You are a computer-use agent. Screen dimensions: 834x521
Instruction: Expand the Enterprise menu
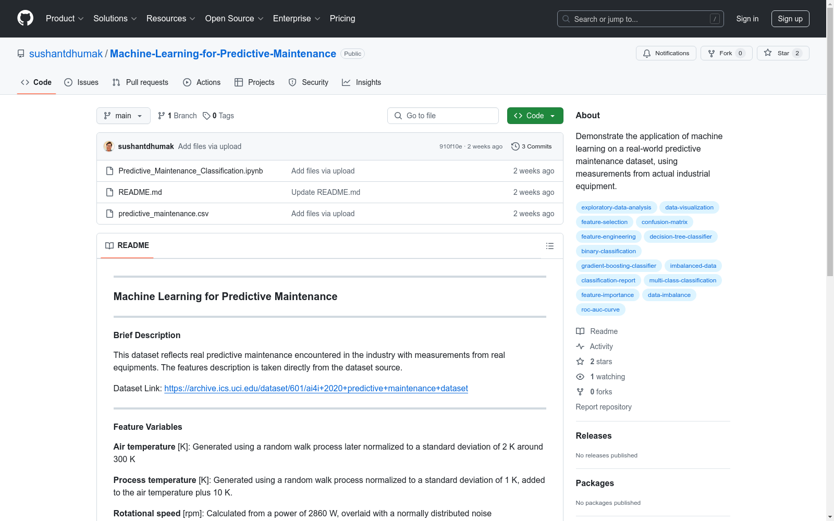click(297, 19)
